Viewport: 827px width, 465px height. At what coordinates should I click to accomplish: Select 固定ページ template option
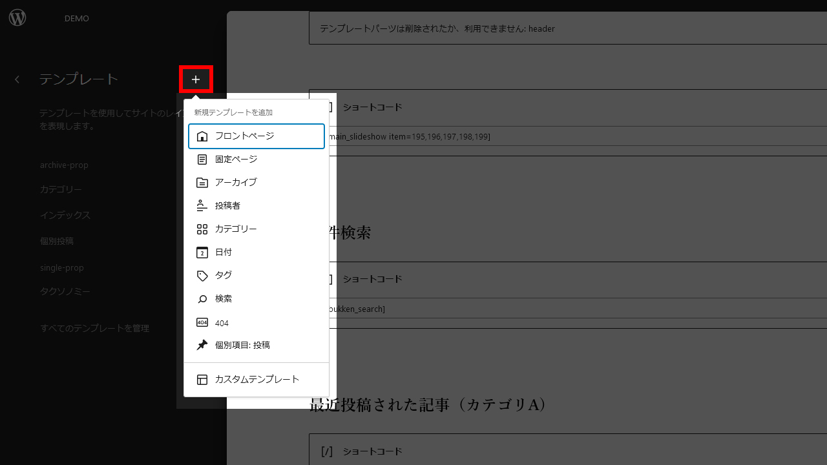256,160
